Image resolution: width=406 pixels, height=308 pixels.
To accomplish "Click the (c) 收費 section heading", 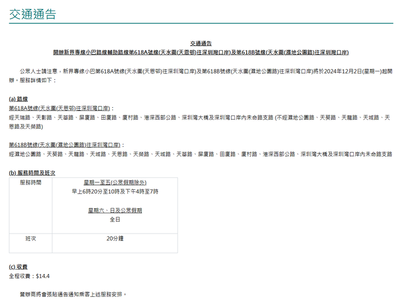I will click(18, 266).
